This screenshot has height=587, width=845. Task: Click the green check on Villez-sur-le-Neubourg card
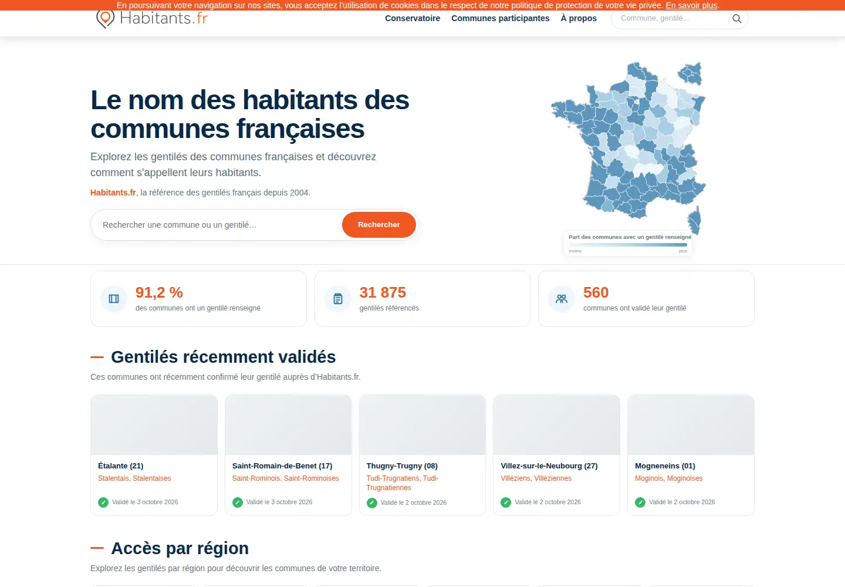click(x=506, y=502)
